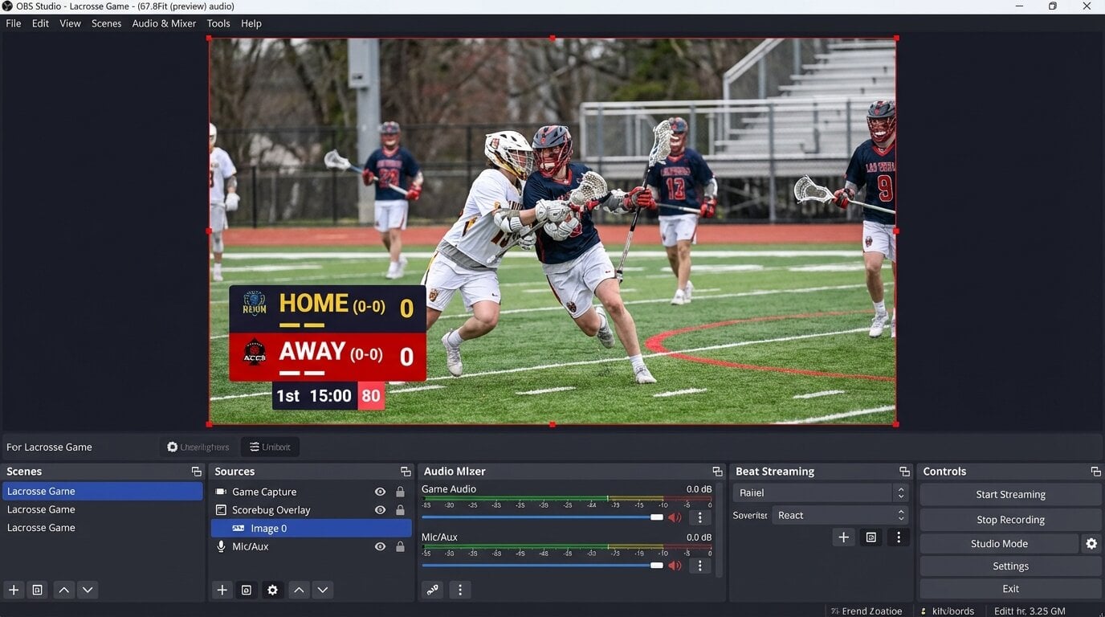Click the Controls panel popout icon
This screenshot has height=617, width=1105.
1095,471
